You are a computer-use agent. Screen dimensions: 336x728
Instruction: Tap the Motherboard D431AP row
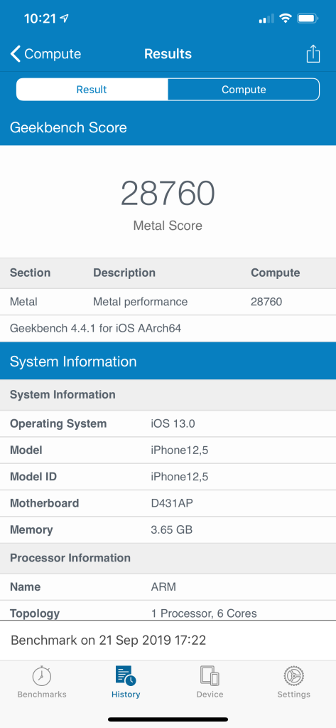tap(168, 503)
